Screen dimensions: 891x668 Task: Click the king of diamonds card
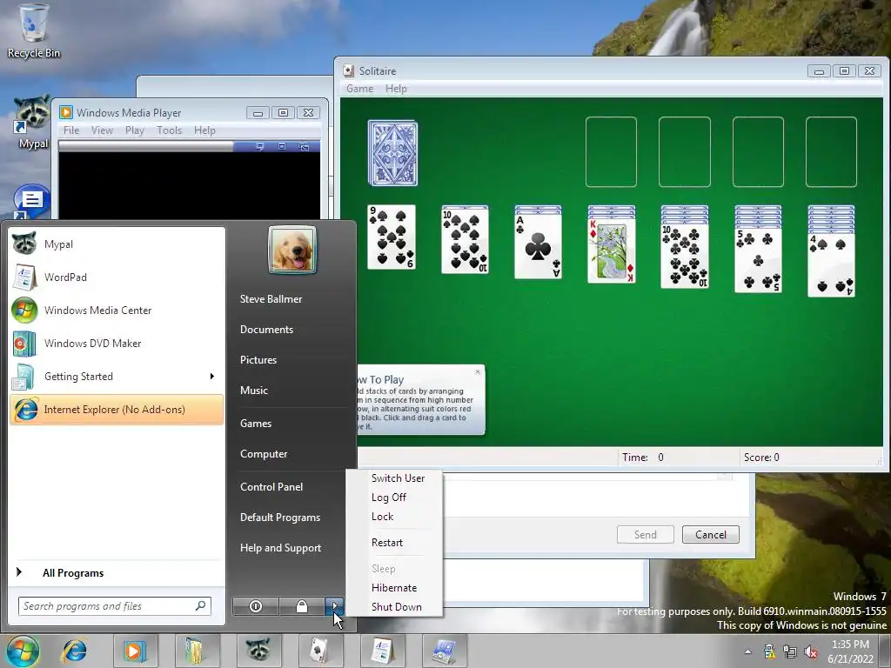click(612, 251)
